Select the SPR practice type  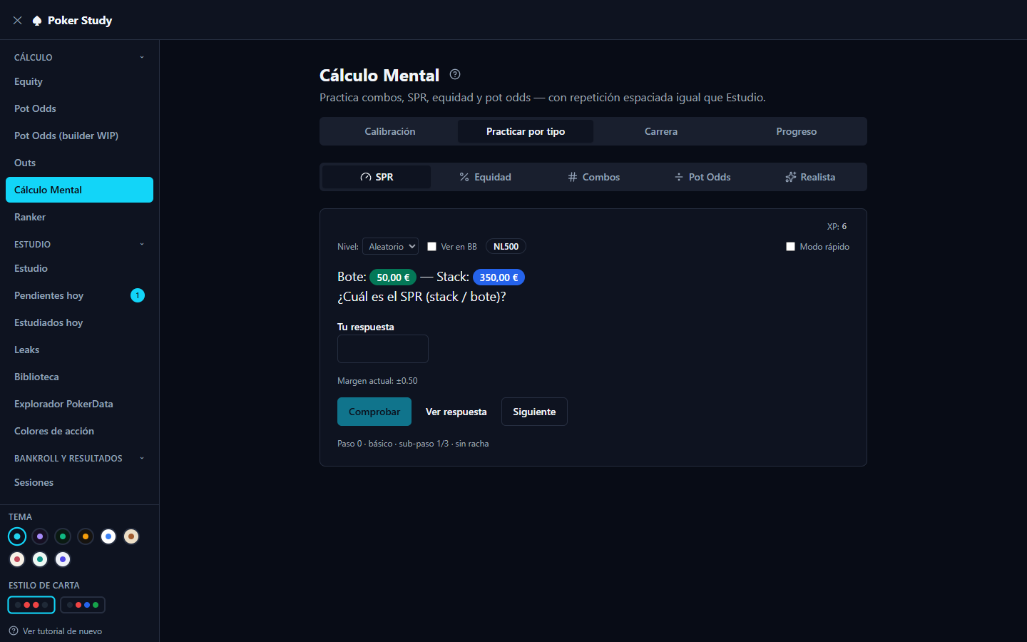(377, 177)
